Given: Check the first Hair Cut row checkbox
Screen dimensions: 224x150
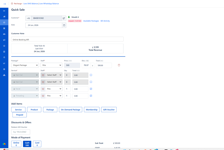Looking at the screenshot, I should pyautogui.click(x=91, y=75).
